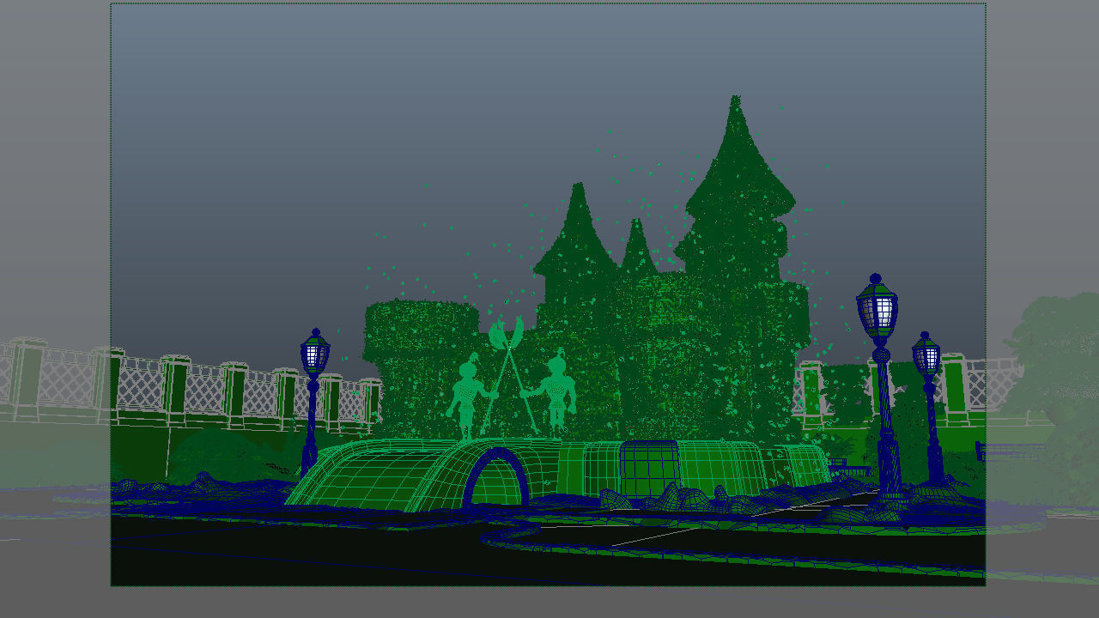Select the arched tunnel opening under the bridge

click(495, 477)
